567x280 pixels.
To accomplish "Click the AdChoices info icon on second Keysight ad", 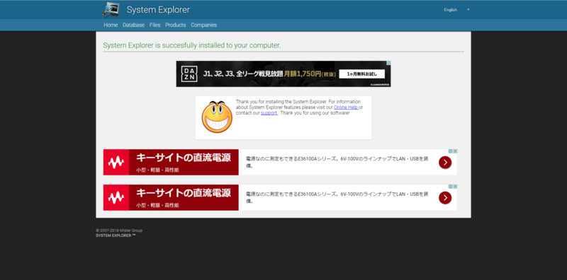I will point(451,187).
